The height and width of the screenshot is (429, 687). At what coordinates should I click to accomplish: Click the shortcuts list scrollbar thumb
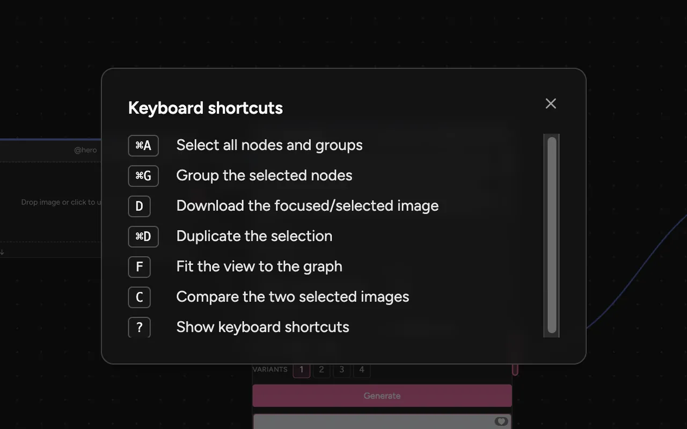552,235
